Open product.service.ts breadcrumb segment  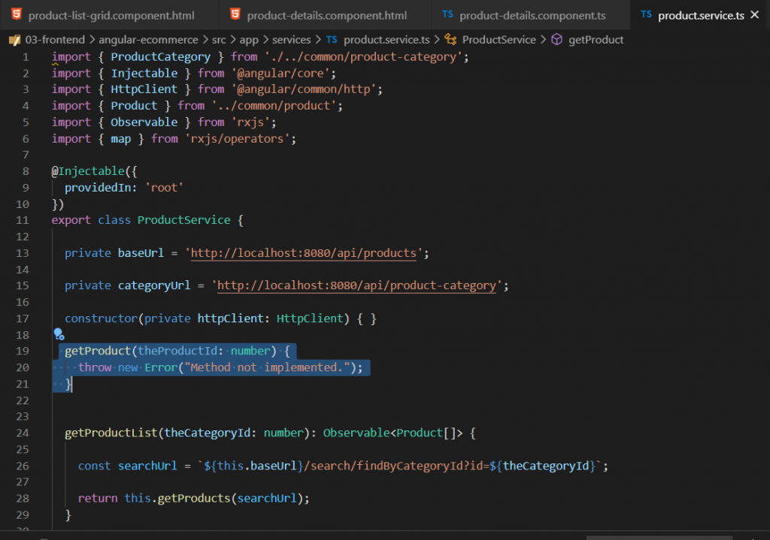pyautogui.click(x=387, y=40)
